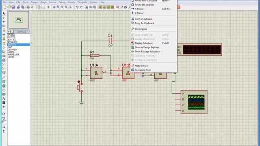Open a design with the folder icon
Viewport: 260px width, 146px height.
coord(9,7)
